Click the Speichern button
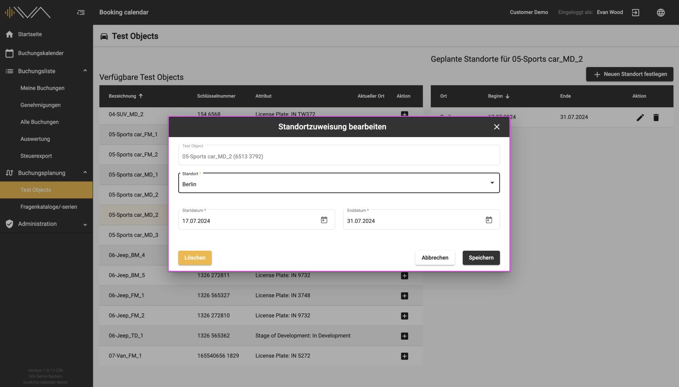Image resolution: width=679 pixels, height=387 pixels. click(481, 258)
